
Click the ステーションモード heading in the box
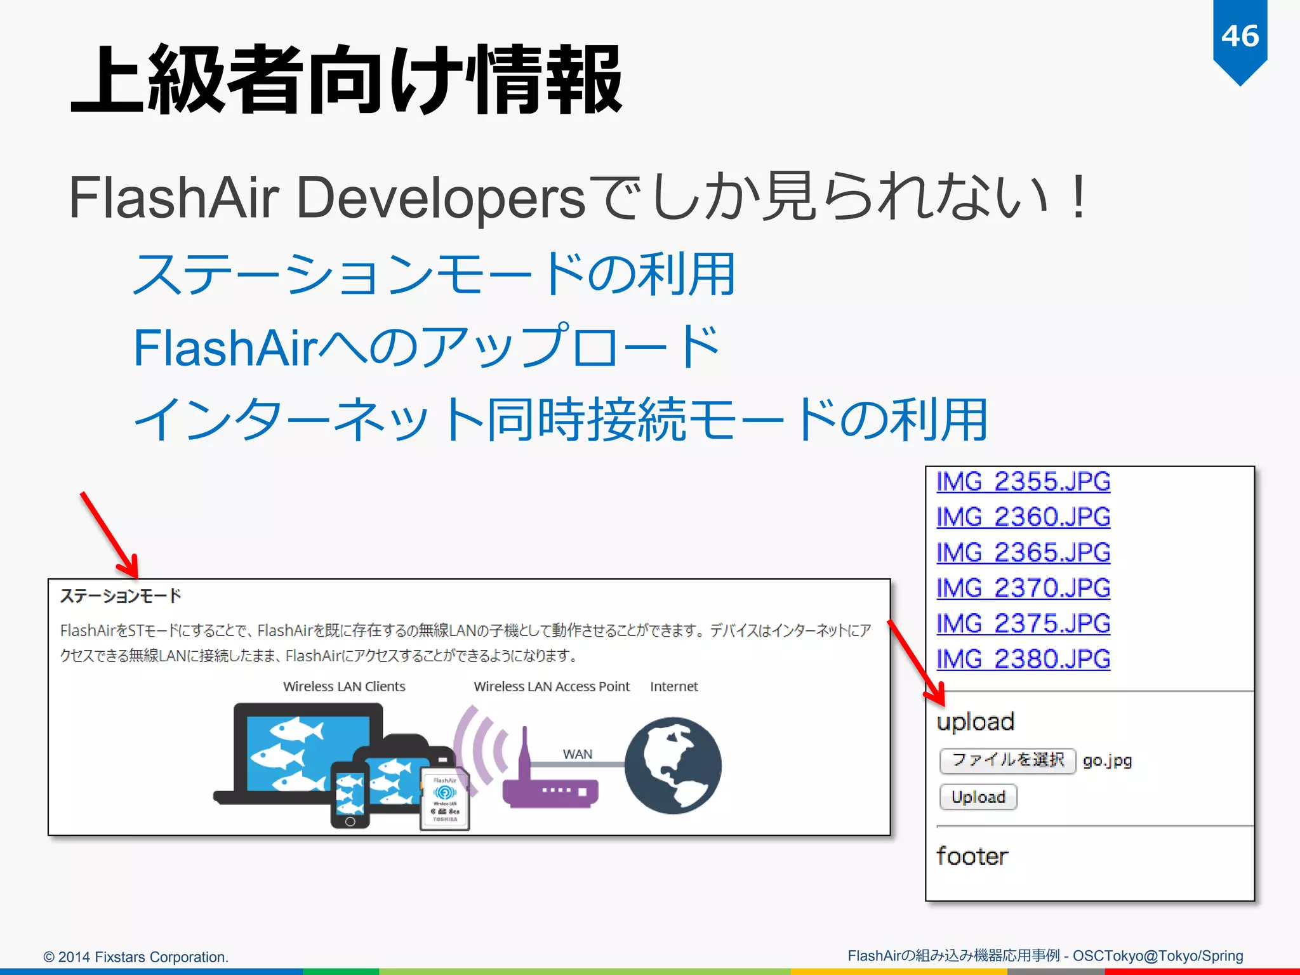click(121, 596)
